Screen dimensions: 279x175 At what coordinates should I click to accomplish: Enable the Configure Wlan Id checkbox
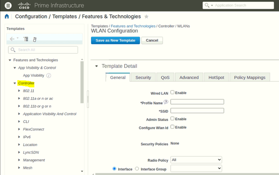coord(172,127)
